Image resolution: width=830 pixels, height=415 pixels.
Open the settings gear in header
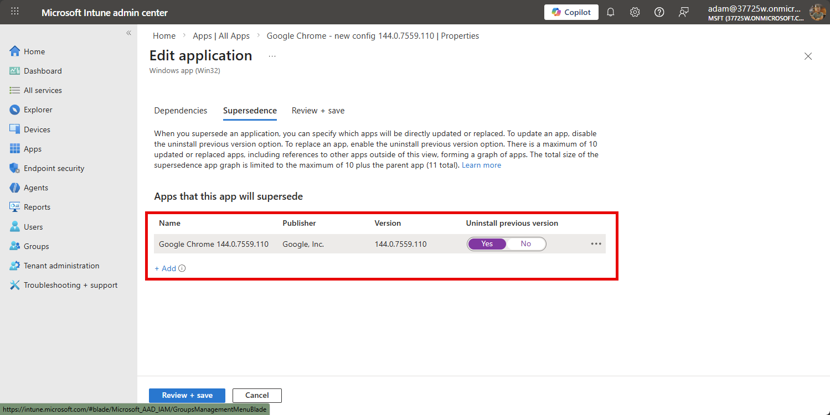coord(635,12)
